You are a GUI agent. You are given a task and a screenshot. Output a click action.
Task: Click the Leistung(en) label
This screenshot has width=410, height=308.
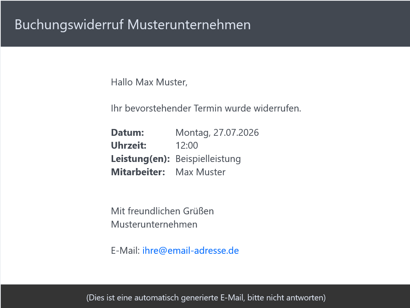tap(140, 159)
